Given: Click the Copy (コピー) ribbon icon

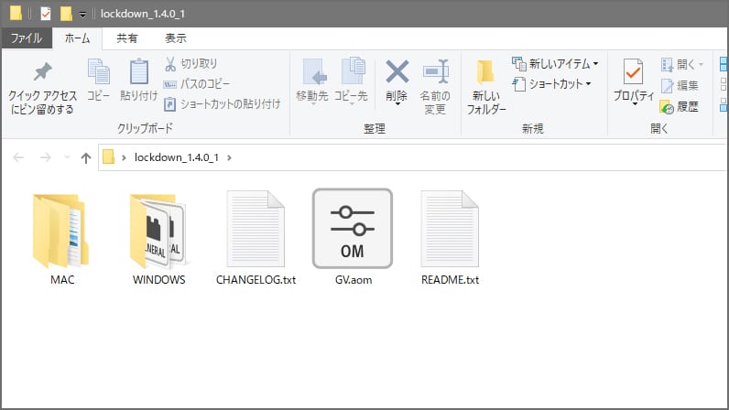Looking at the screenshot, I should (x=99, y=72).
